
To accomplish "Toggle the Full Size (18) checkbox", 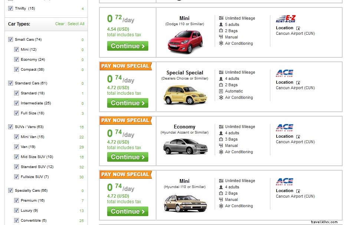I will pyautogui.click(x=16, y=113).
